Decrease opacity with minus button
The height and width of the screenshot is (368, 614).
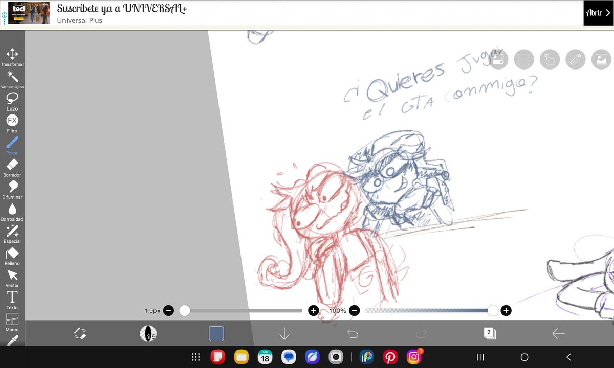355,310
